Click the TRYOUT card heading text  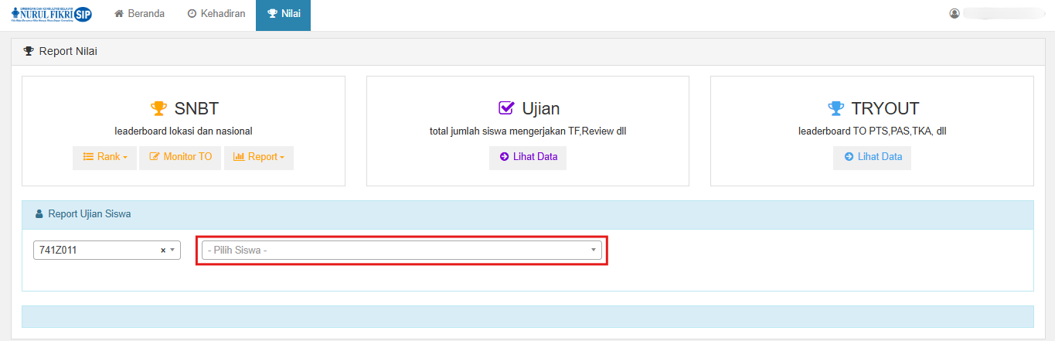pos(885,108)
